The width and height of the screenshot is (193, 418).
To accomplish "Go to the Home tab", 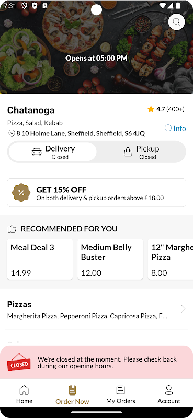I will (x=24, y=394).
